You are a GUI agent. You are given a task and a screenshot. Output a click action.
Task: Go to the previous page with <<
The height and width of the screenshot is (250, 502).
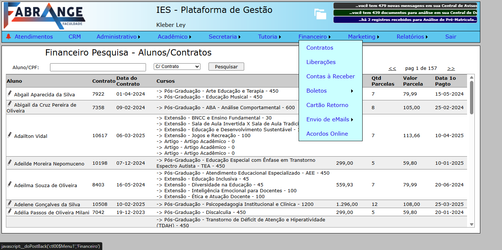[392, 68]
